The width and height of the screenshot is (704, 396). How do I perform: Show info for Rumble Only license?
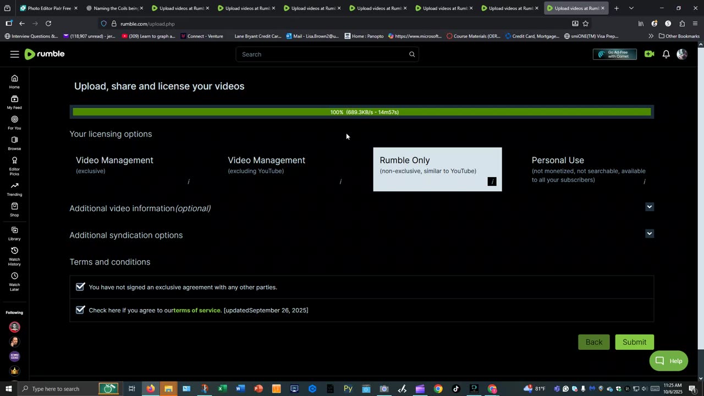[492, 182]
